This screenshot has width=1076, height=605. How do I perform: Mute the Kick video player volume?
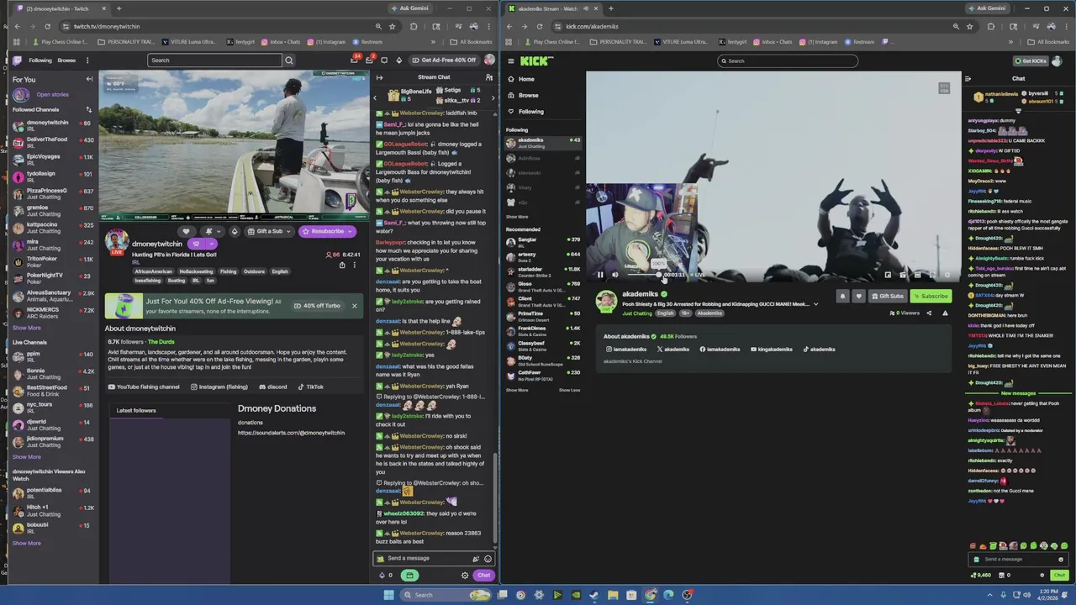click(x=614, y=275)
